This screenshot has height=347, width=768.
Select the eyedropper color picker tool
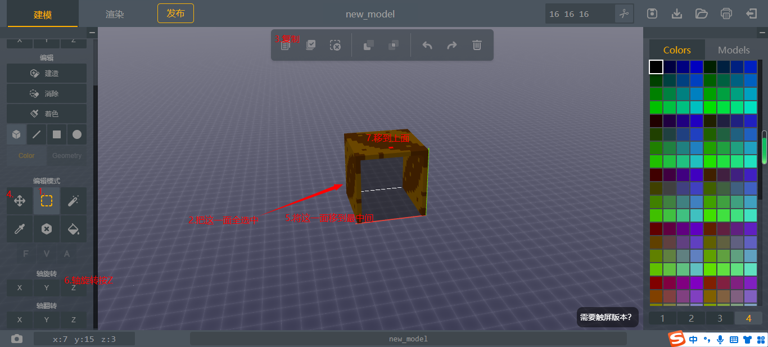20,229
